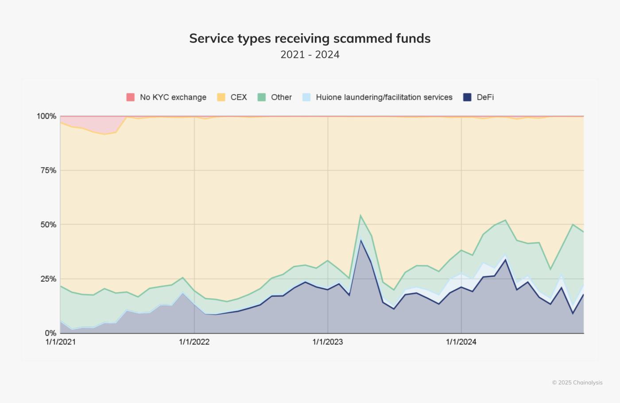Click the No KYC exchange legend text label

(x=173, y=97)
